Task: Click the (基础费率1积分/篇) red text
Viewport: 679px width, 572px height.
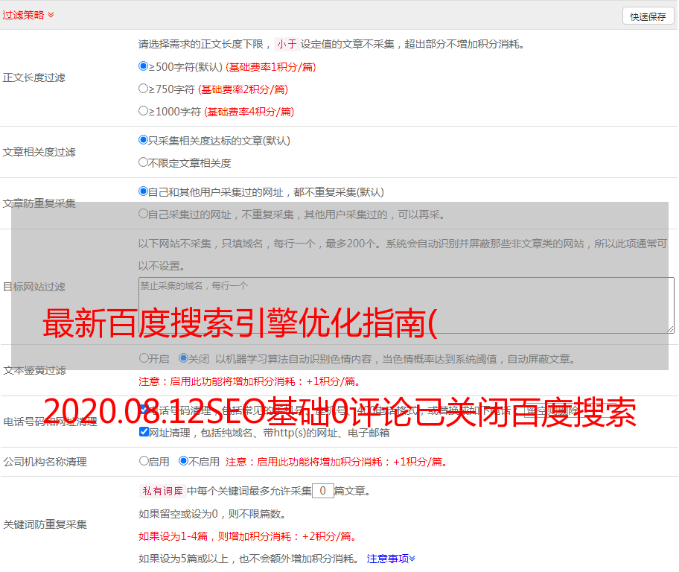Action: click(271, 67)
